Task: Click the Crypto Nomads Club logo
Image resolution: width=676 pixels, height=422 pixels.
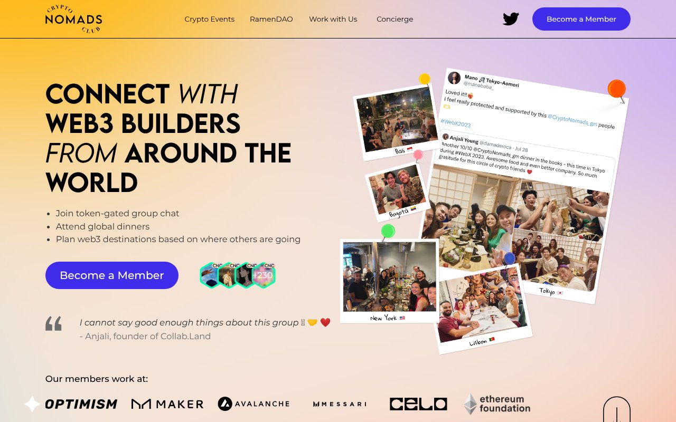Action: click(73, 19)
